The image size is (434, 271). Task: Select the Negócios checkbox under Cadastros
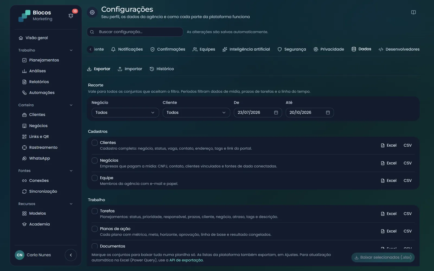click(x=94, y=160)
